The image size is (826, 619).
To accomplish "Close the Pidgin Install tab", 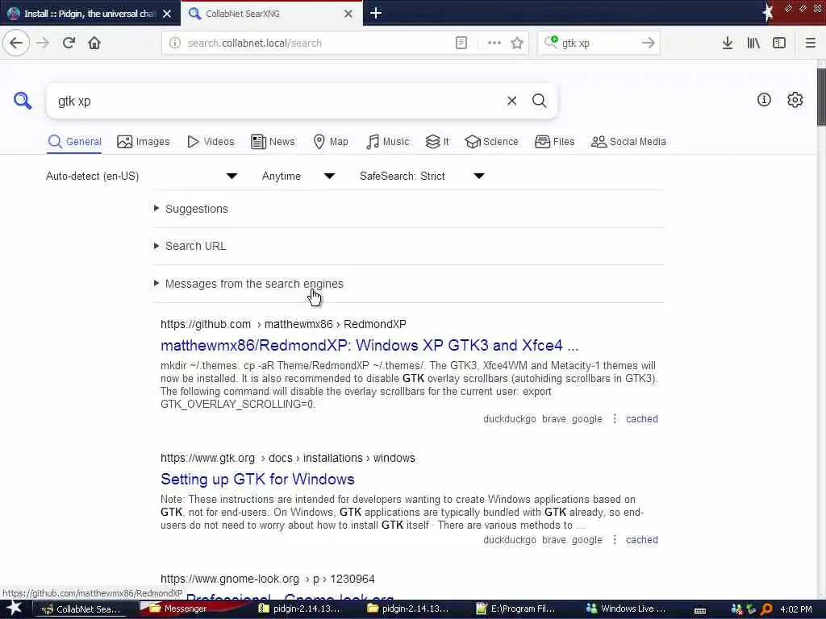I will coord(167,14).
